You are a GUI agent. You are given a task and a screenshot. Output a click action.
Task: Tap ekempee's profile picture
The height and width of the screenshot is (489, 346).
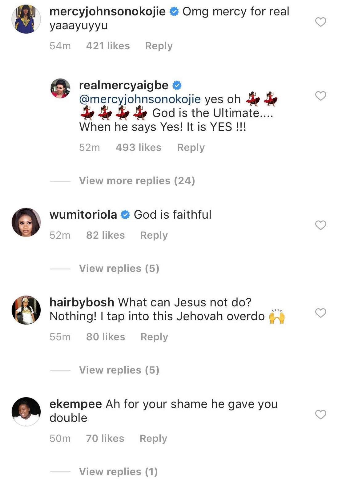click(26, 411)
